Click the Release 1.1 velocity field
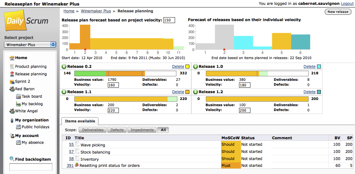 point(113,110)
